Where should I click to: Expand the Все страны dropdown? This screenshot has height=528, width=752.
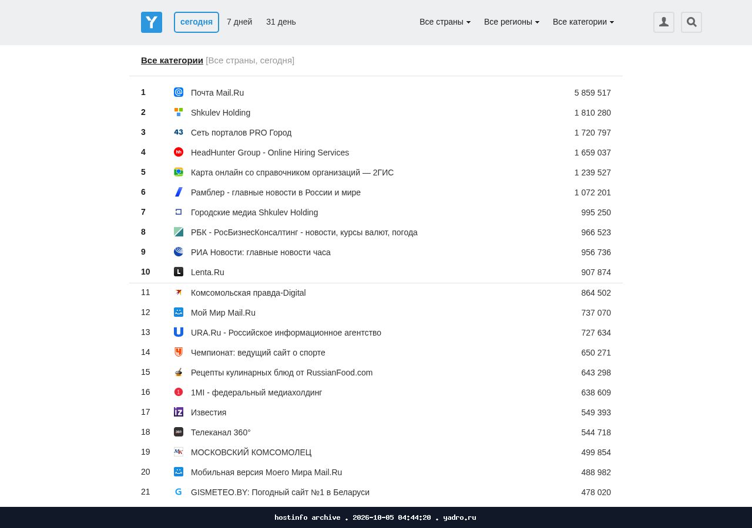(x=445, y=22)
